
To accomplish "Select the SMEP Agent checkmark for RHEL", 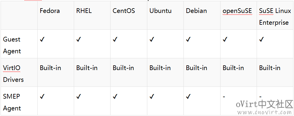I will coord(78,97).
